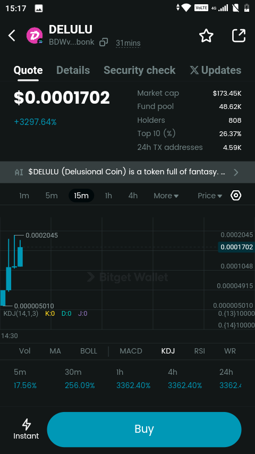Switch sub-indicator to RSI

tap(199, 351)
